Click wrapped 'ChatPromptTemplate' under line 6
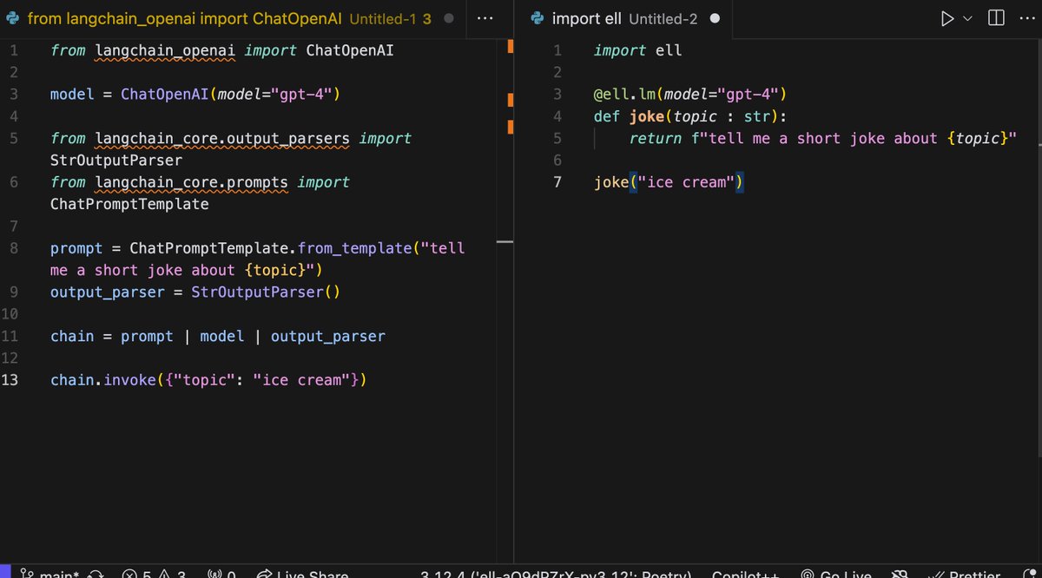 click(129, 205)
